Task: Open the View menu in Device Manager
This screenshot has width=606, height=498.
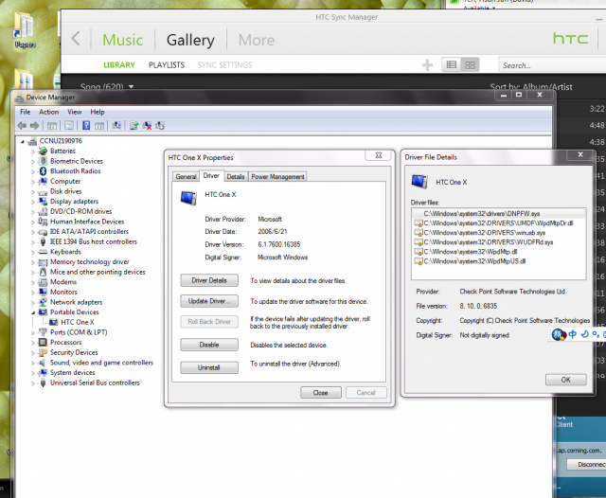Action: coord(75,112)
